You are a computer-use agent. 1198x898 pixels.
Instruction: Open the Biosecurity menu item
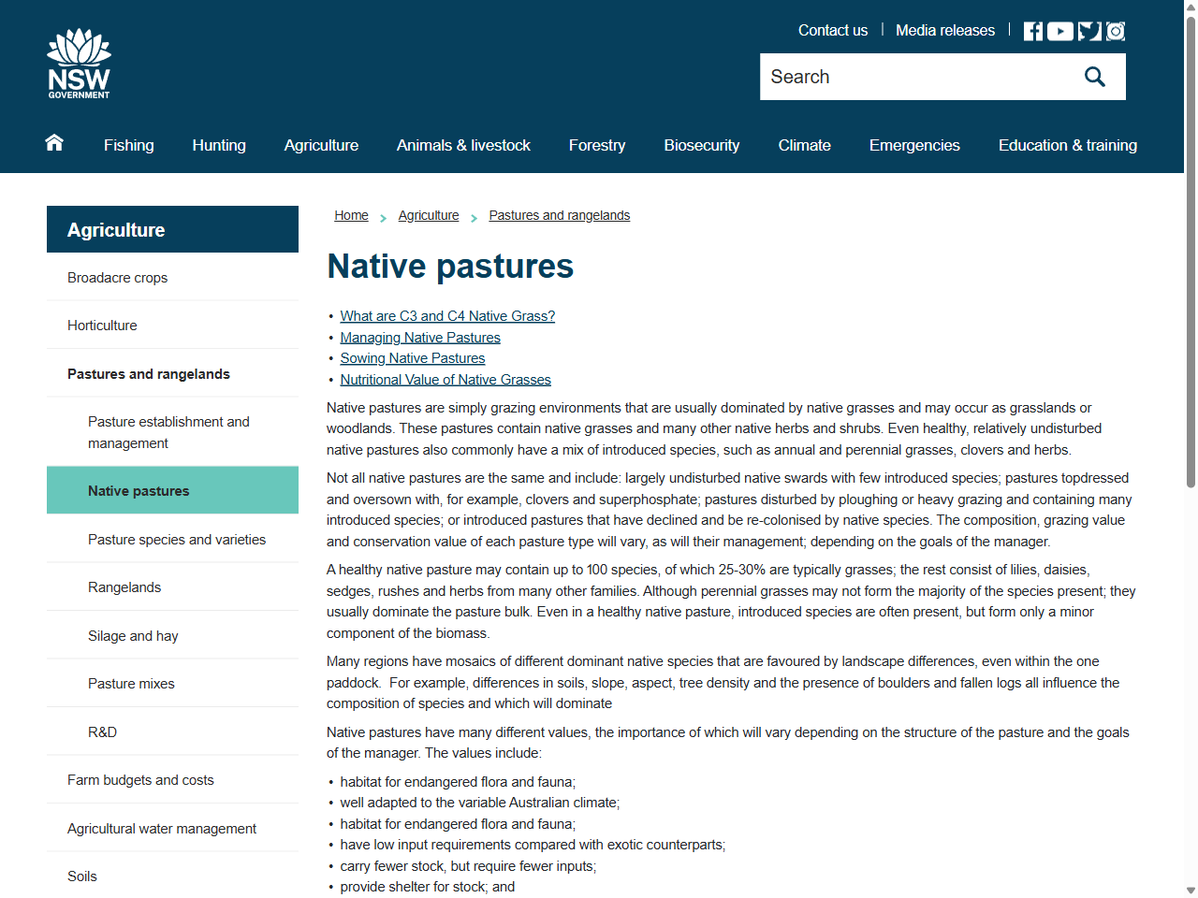tap(701, 145)
